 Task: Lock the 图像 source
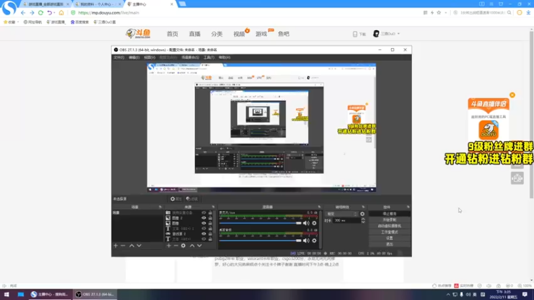tap(210, 223)
